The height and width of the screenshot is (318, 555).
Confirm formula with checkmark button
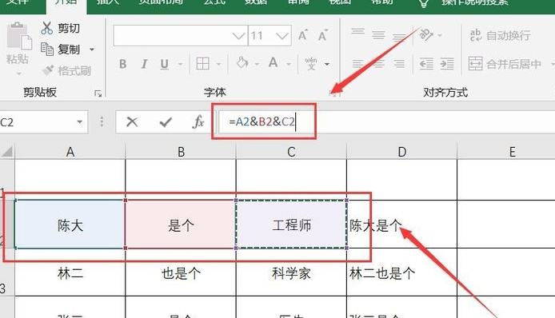(166, 122)
